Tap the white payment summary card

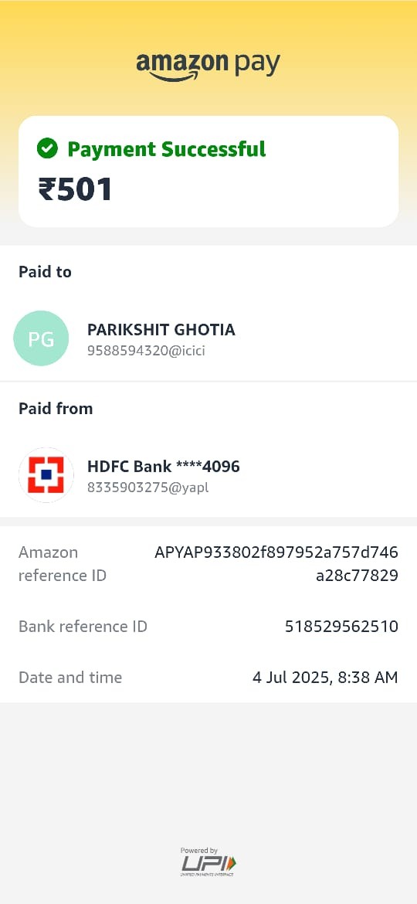[x=208, y=172]
